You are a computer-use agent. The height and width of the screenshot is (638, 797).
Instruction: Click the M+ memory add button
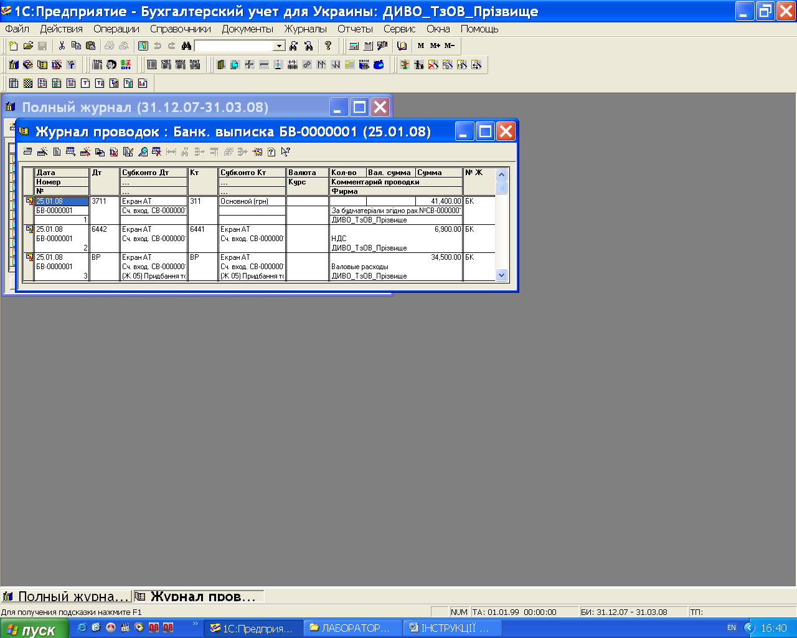click(435, 45)
